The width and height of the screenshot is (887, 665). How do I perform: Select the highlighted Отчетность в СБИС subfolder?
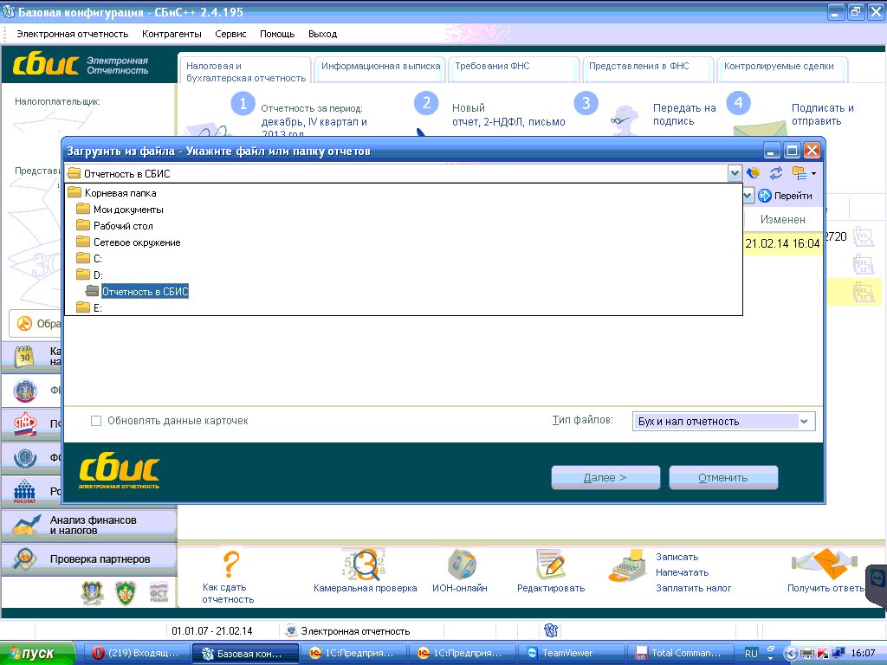145,291
